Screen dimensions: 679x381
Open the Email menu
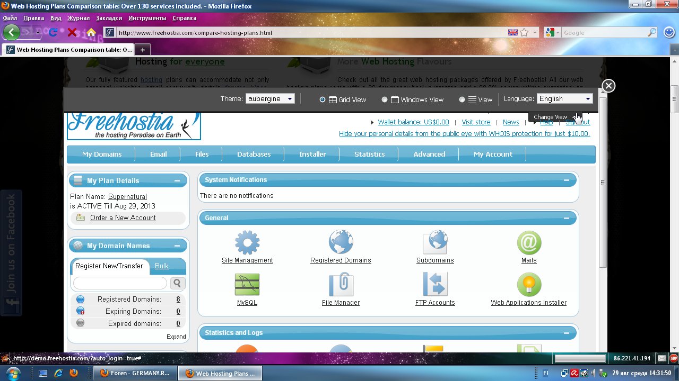click(158, 154)
